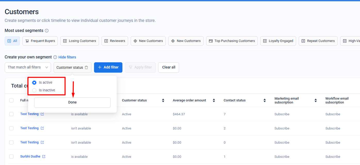Sort by Customer status column arrows
360x165 pixels.
click(x=163, y=100)
